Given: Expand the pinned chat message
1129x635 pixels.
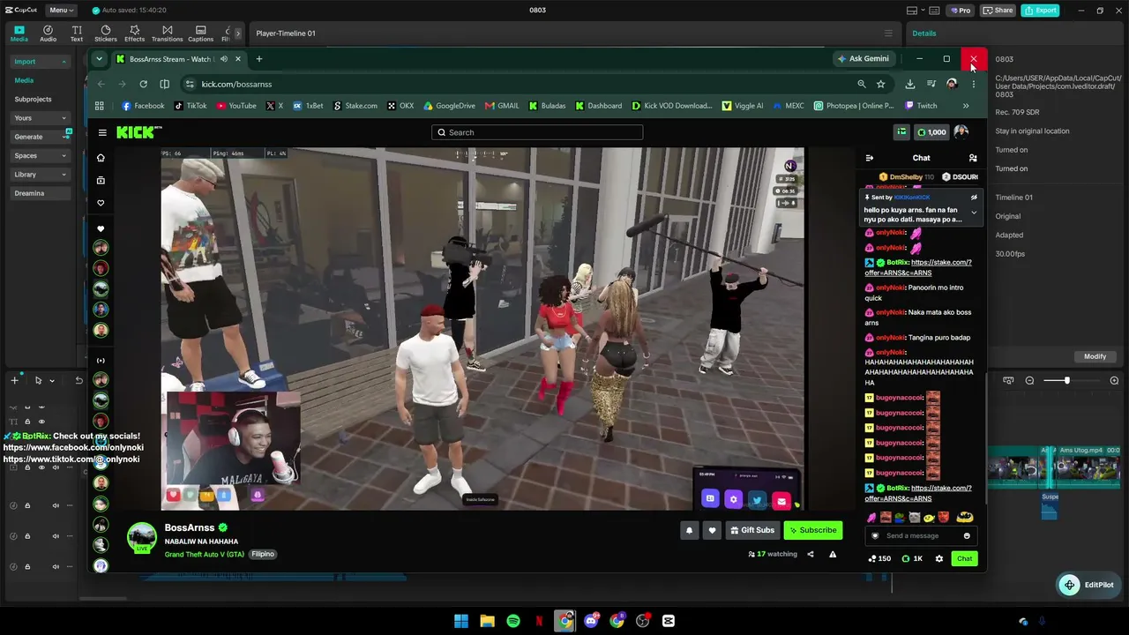Looking at the screenshot, I should 974,213.
